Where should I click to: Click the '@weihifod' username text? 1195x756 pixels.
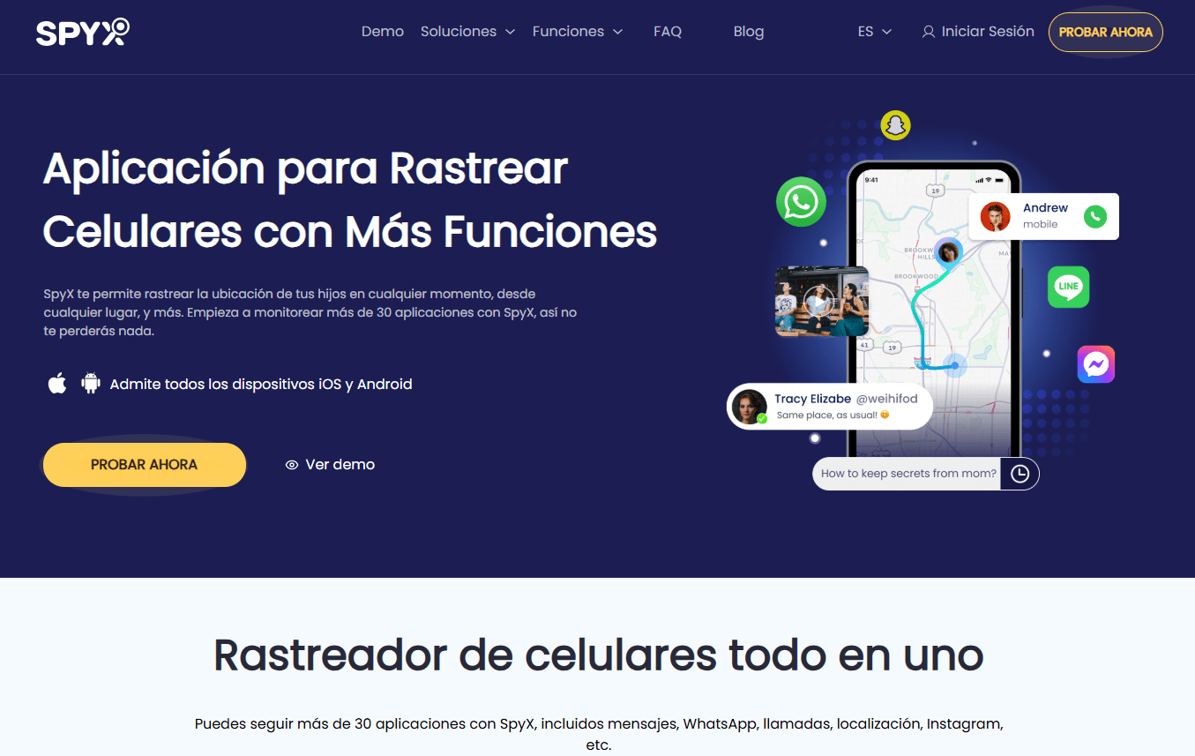pyautogui.click(x=886, y=399)
